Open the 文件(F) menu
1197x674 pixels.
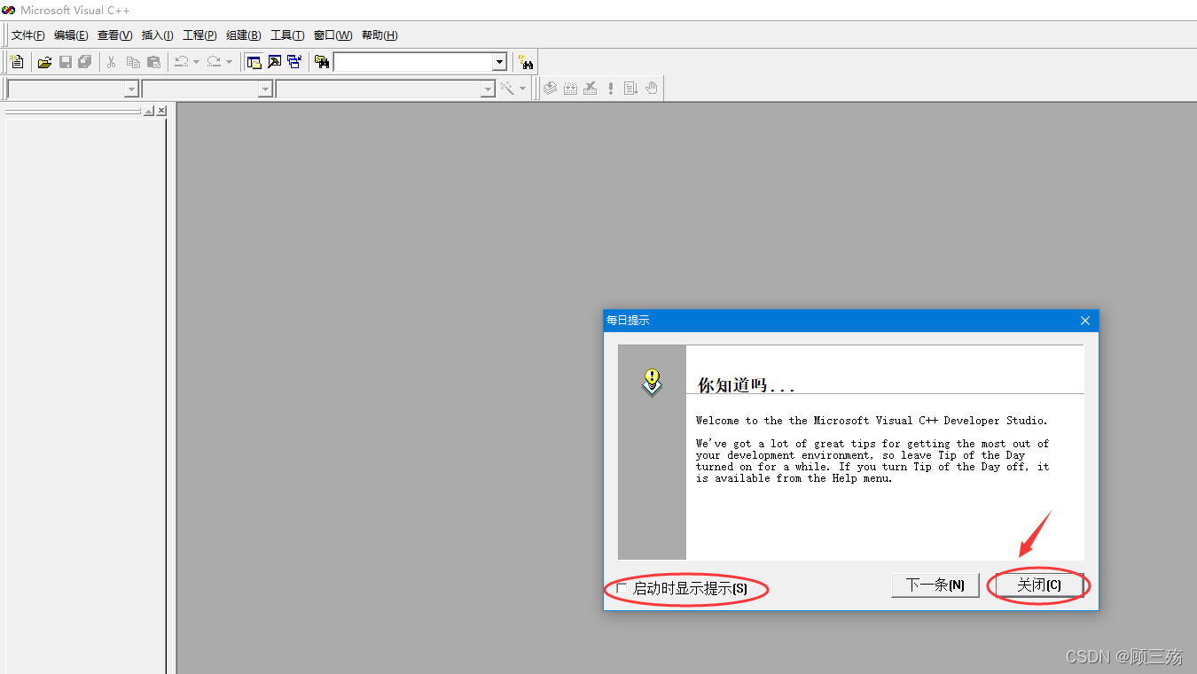tap(27, 35)
